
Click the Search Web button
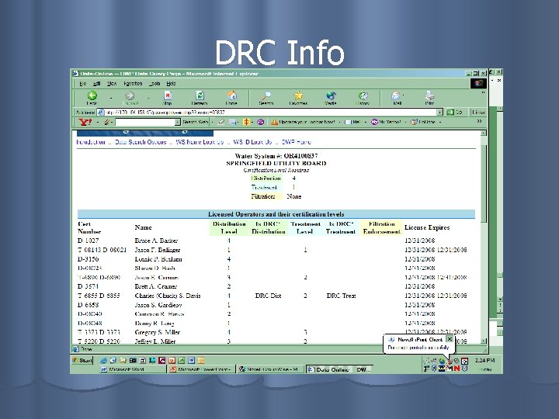[x=195, y=122]
